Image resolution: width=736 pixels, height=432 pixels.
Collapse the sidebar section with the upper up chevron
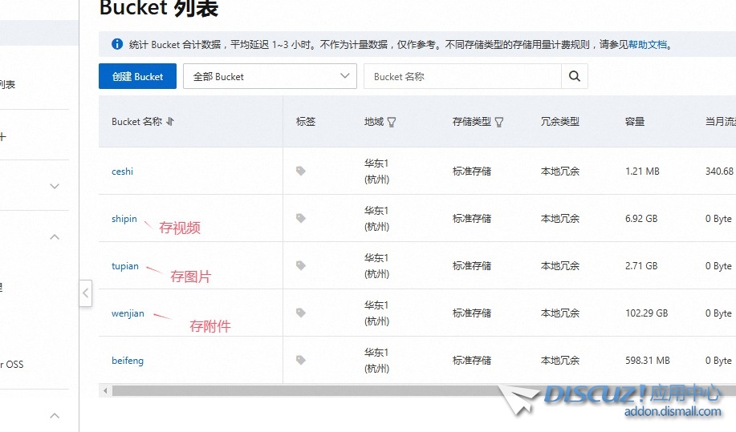[x=55, y=237]
